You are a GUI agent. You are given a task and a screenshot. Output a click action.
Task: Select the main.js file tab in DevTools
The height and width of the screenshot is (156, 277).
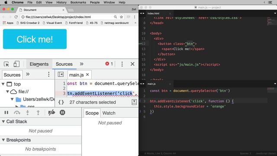coord(76,75)
